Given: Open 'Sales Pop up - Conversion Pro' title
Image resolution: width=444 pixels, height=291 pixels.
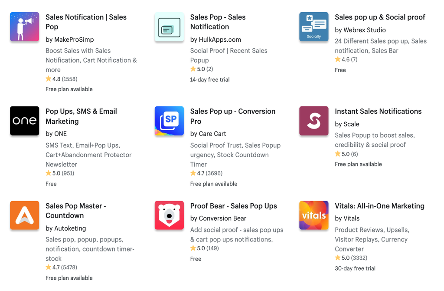Looking at the screenshot, I should pos(233,116).
